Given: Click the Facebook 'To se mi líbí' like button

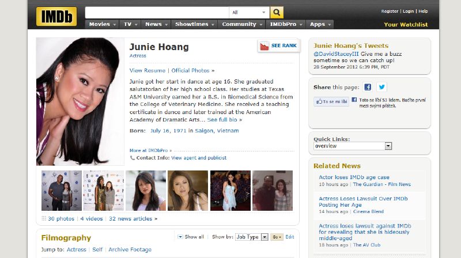Looking at the screenshot, I should pyautogui.click(x=331, y=101).
